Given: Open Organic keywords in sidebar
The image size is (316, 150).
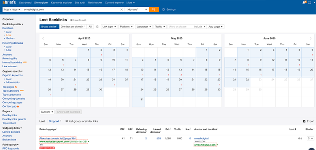Looking at the screenshot, I should pos(13,75).
